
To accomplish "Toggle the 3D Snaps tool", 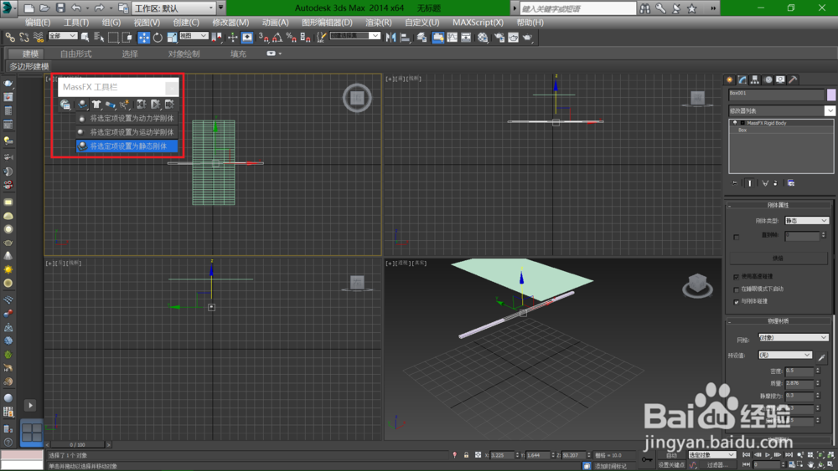I will [x=263, y=38].
